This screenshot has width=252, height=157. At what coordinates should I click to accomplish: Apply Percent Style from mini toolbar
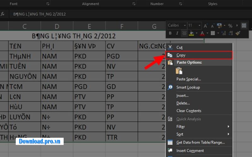230,26
